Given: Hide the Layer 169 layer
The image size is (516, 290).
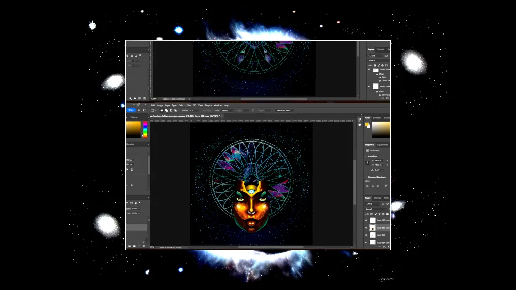Looking at the screenshot, I should coord(366,235).
